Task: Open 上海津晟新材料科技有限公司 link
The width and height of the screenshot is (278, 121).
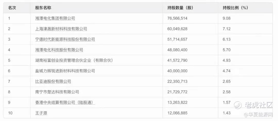Action: (x=61, y=29)
